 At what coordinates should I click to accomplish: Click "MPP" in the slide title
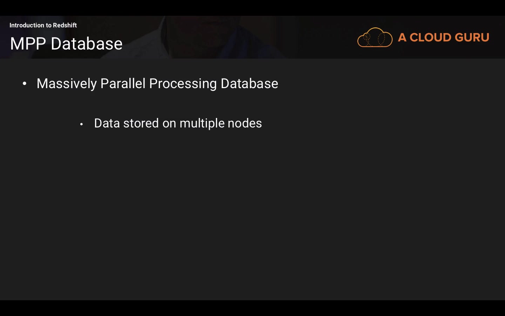pyautogui.click(x=28, y=44)
